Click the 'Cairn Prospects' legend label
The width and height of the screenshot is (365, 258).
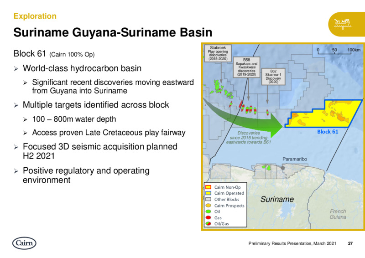tap(229, 206)
